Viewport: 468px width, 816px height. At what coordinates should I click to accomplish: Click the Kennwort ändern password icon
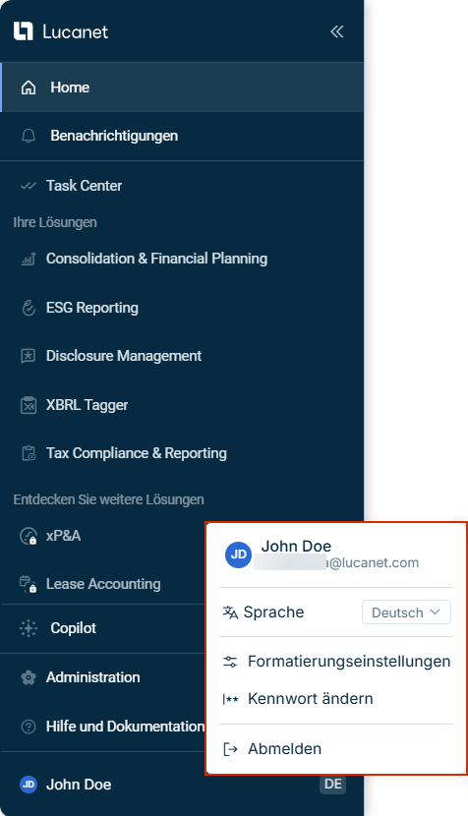230,699
